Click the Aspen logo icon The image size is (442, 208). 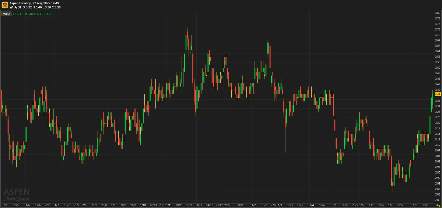pos(5,5)
